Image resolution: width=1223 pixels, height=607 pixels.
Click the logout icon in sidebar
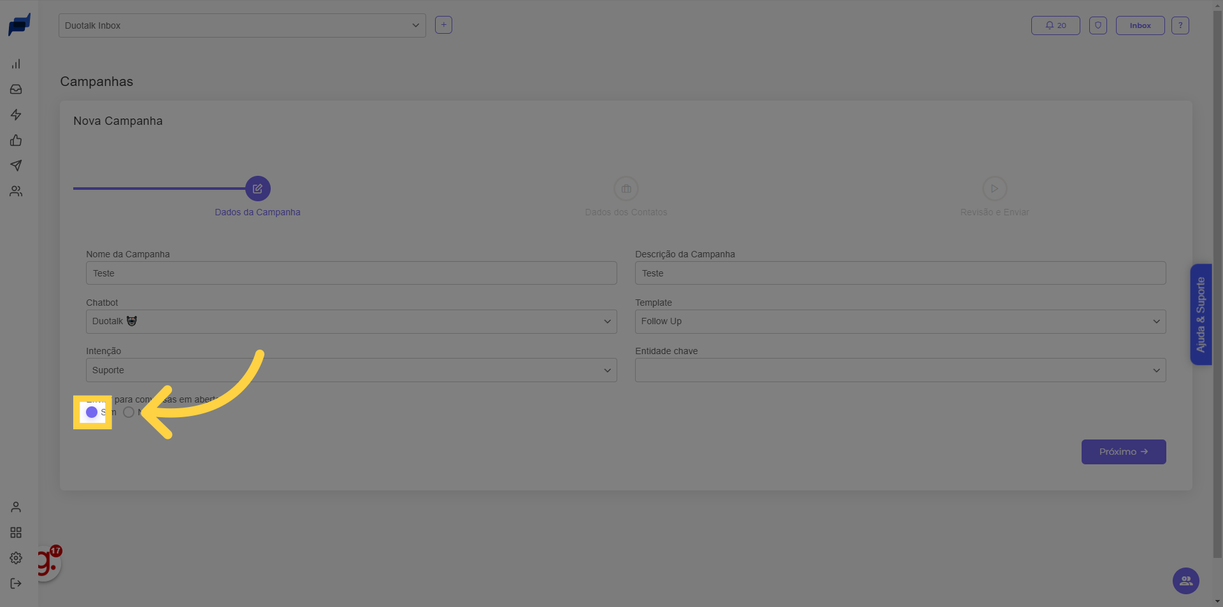(x=16, y=583)
